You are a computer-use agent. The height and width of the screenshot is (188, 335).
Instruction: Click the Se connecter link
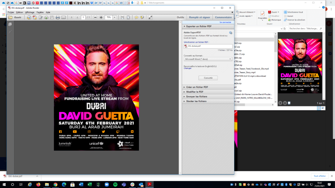225,22
